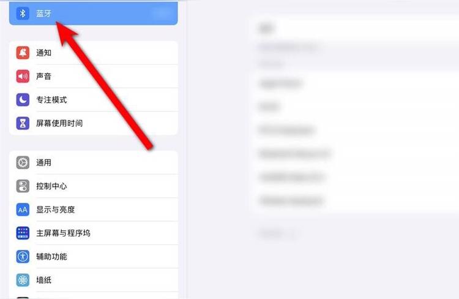Tap the 辅助功能 accessibility icon
This screenshot has width=459, height=299.
pos(23,257)
